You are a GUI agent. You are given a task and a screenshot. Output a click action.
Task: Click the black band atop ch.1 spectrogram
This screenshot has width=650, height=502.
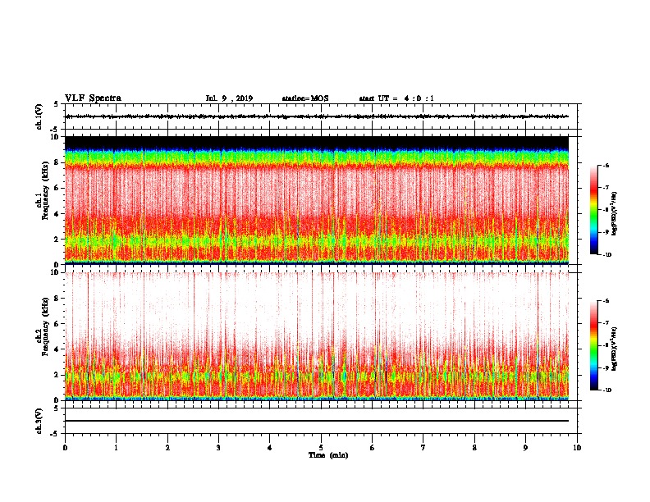pyautogui.click(x=317, y=142)
